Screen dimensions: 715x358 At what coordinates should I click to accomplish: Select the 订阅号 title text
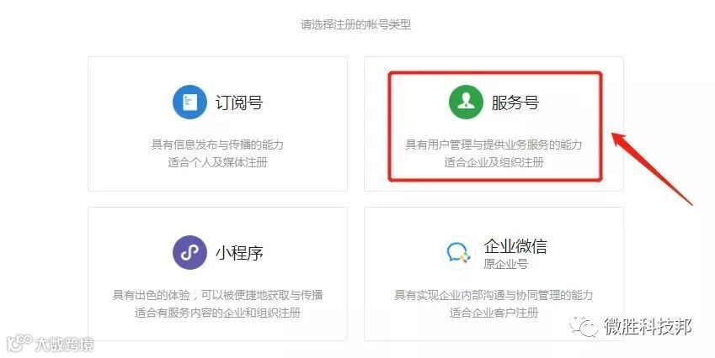pyautogui.click(x=239, y=103)
